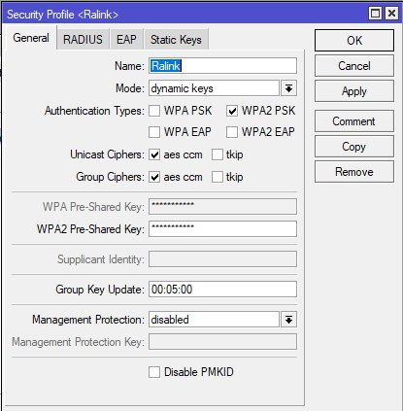Click the Management Protection value field

(x=214, y=320)
